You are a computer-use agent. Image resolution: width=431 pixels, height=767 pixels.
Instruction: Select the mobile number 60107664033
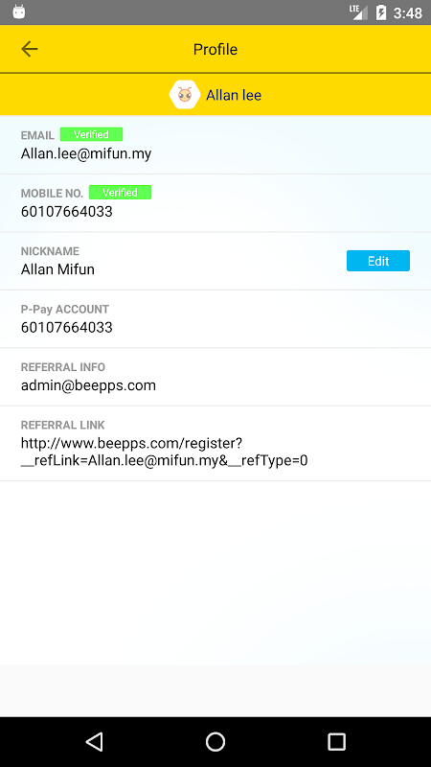click(66, 211)
